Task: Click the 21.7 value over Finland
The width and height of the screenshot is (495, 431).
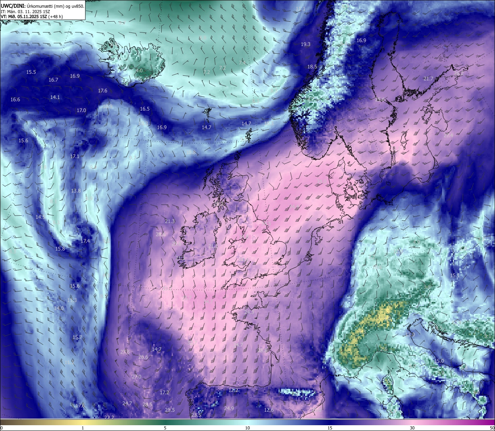Action: tap(428, 79)
